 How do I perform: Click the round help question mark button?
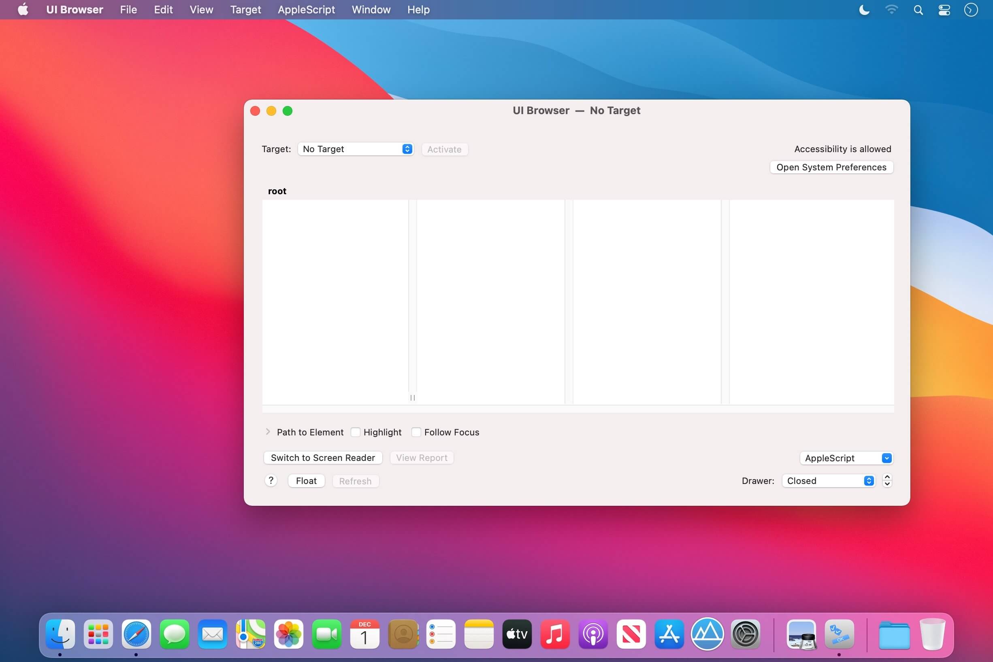tap(271, 480)
